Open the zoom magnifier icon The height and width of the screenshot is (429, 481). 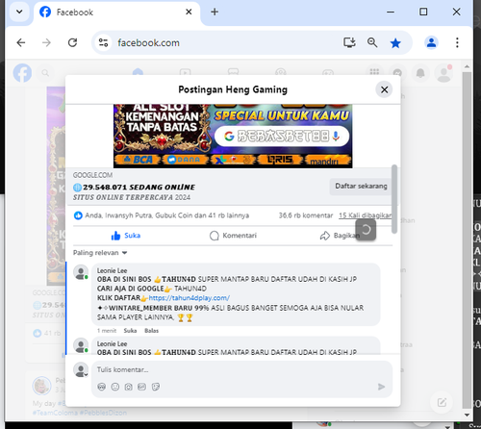pyautogui.click(x=372, y=42)
